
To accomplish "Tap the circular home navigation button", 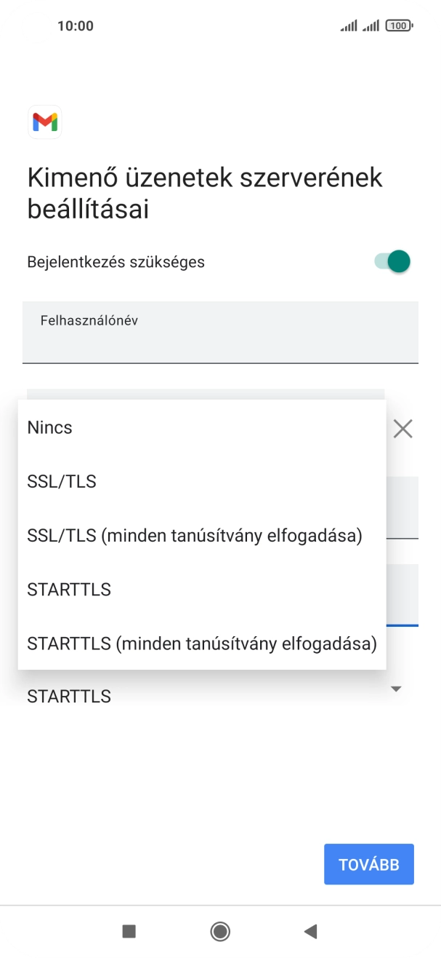I will pyautogui.click(x=220, y=931).
